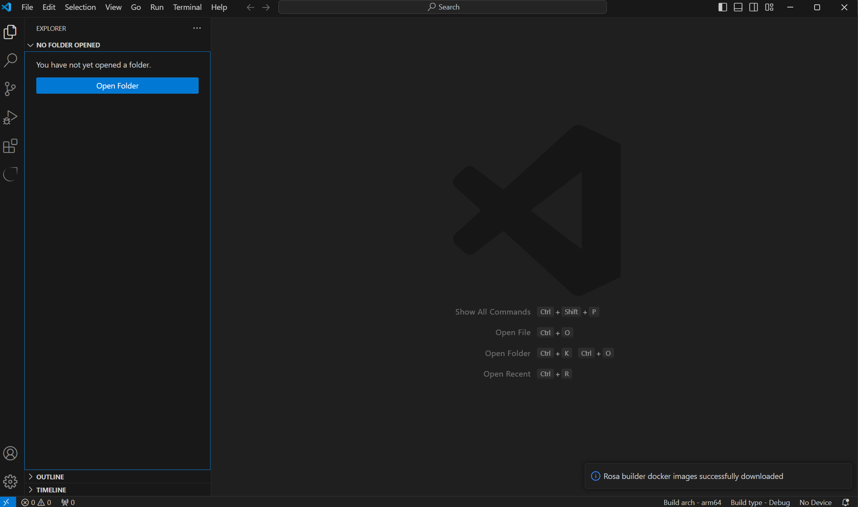Image resolution: width=858 pixels, height=507 pixels.
Task: Toggle secondary side bar visibility
Action: pos(753,7)
